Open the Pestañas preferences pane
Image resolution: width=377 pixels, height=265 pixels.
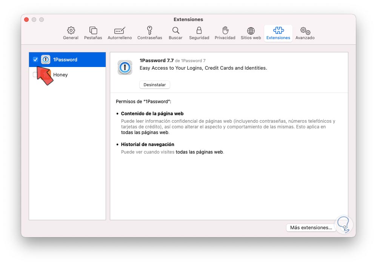[93, 33]
